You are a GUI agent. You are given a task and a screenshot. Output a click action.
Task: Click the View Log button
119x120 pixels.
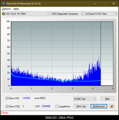(81, 106)
